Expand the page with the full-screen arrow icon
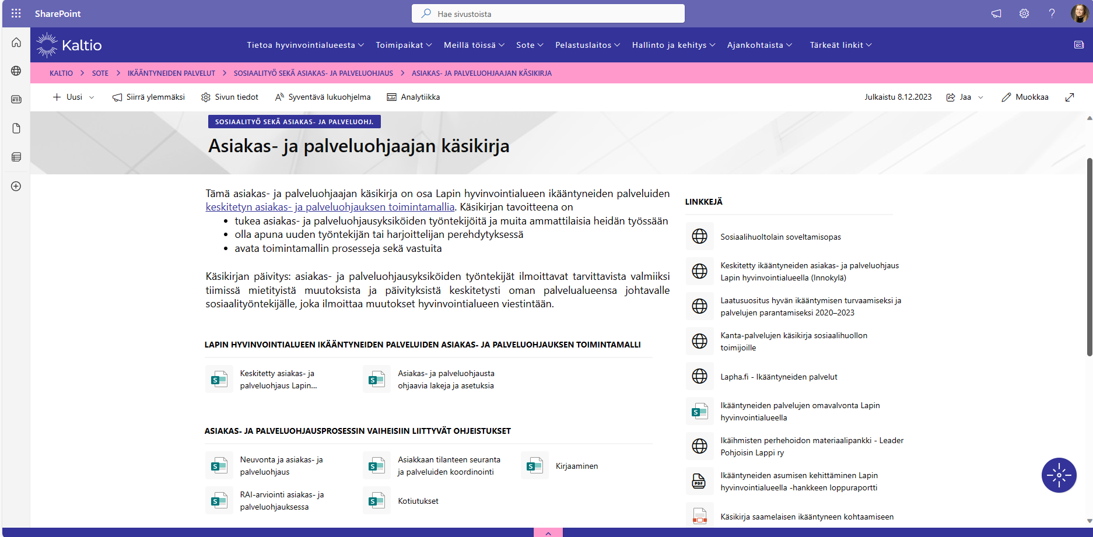1093x537 pixels. point(1070,97)
